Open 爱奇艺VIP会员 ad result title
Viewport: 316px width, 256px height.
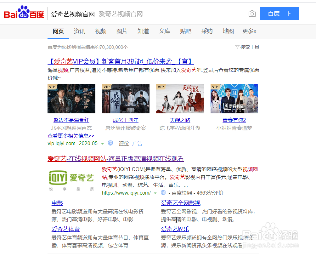pyautogui.click(x=121, y=61)
